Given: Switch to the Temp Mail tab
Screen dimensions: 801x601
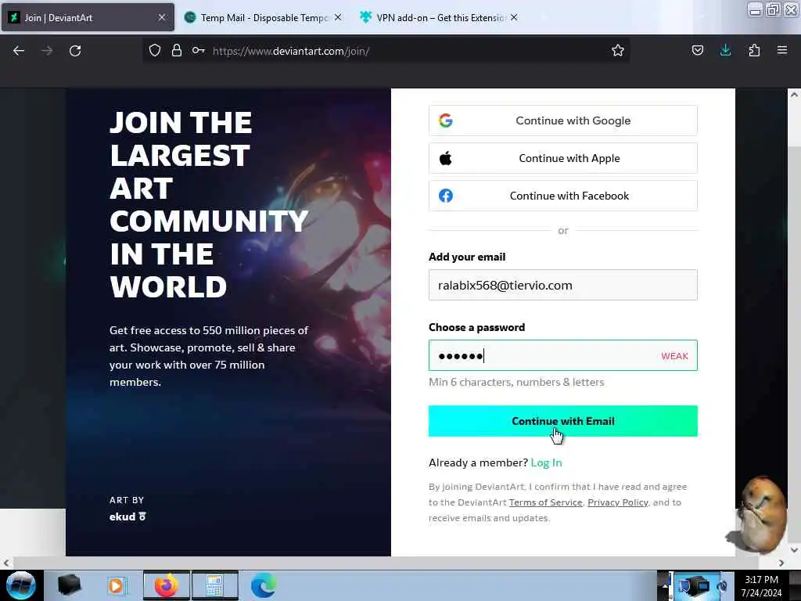Looking at the screenshot, I should [x=263, y=17].
